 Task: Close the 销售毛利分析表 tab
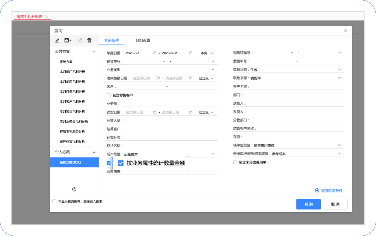point(47,17)
